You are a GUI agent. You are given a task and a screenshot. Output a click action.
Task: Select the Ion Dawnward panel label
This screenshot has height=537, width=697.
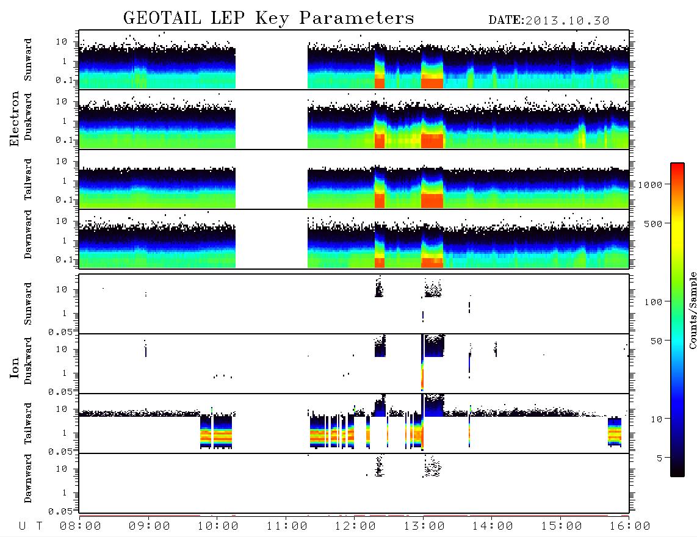28,478
